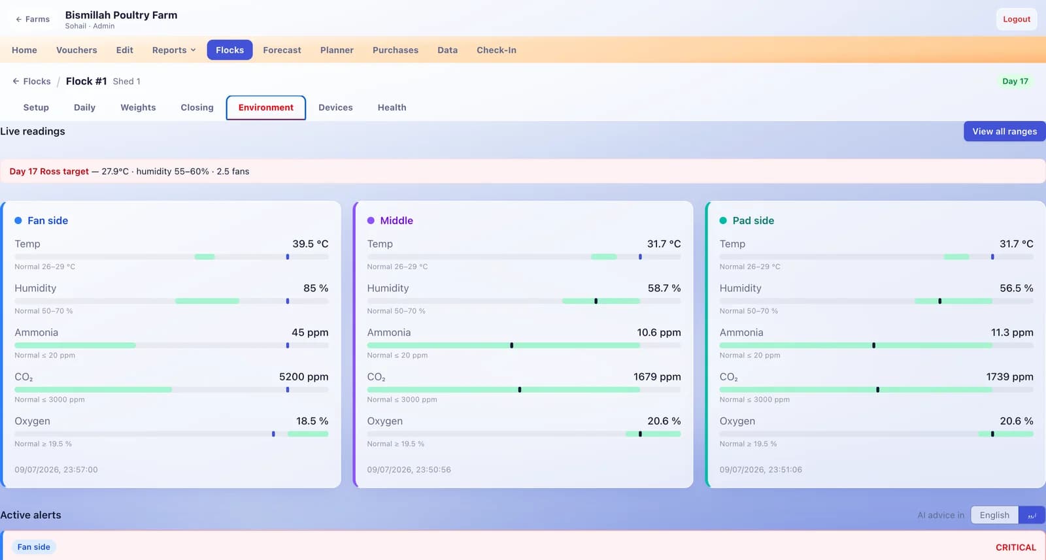Click Fan side Humidity gauge bar

[171, 301]
